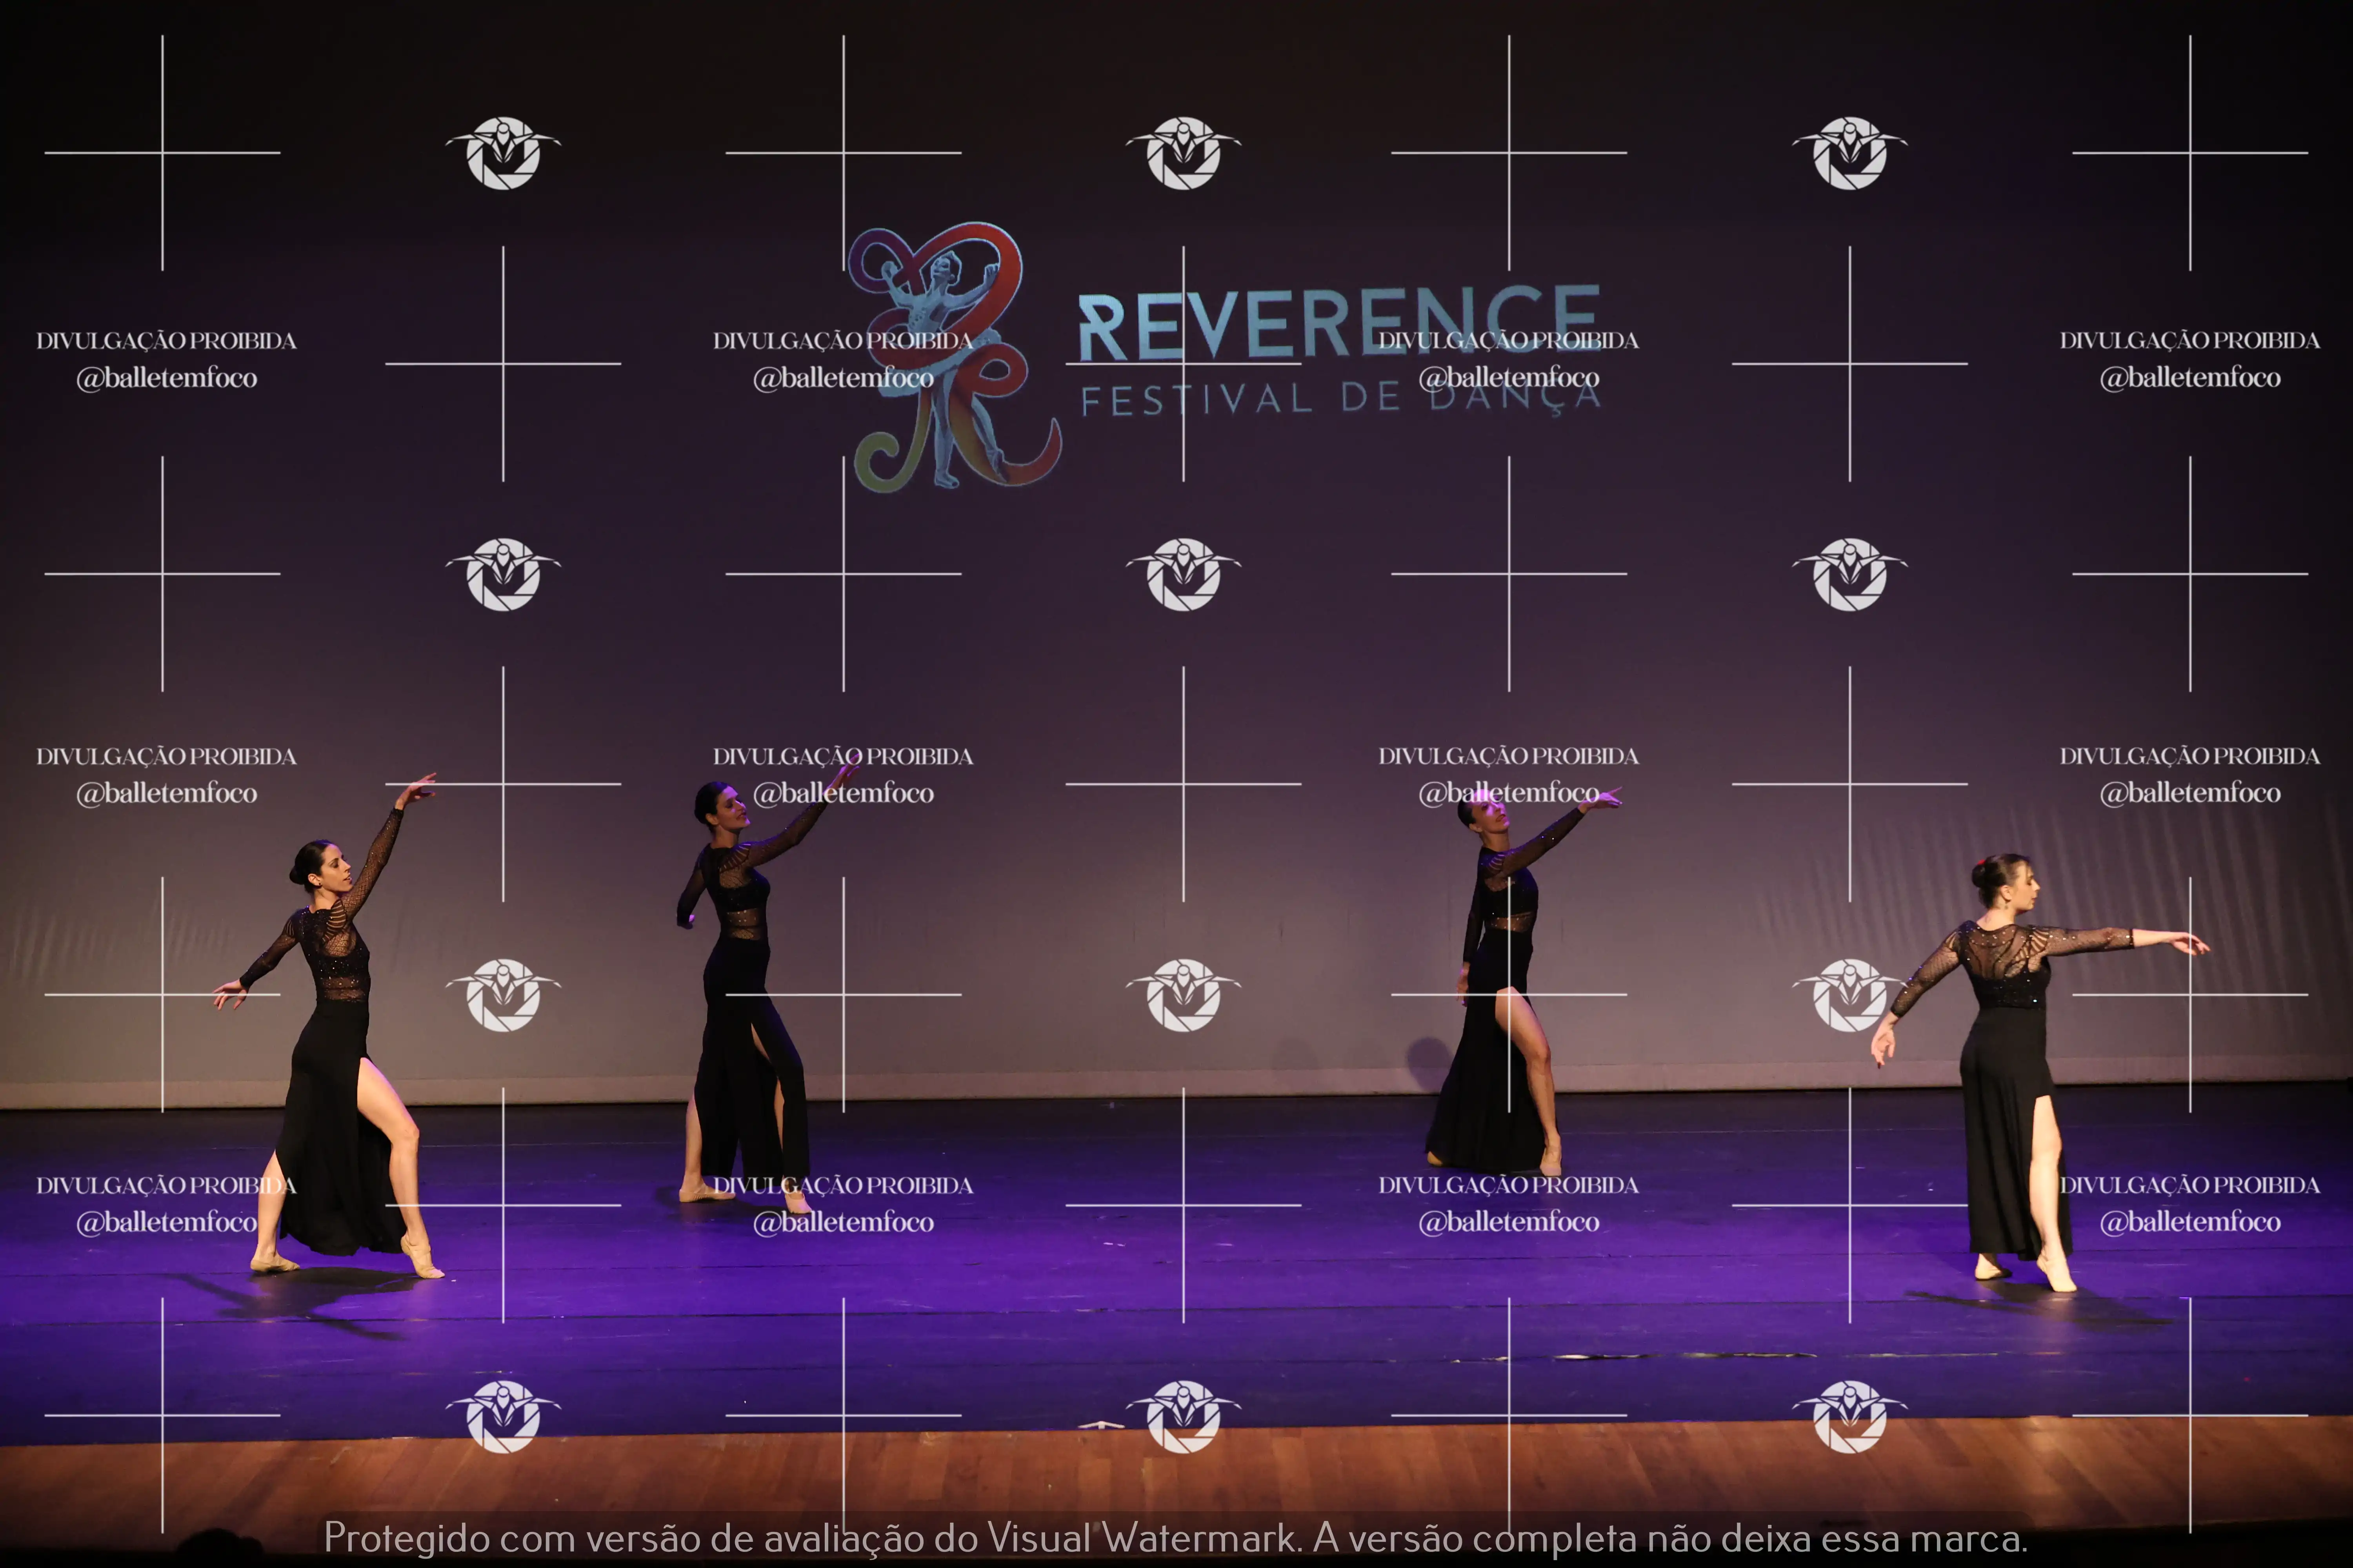Click the watermark logo right of the leftmost dancer
Image resolution: width=2353 pixels, height=1568 pixels.
point(503,995)
